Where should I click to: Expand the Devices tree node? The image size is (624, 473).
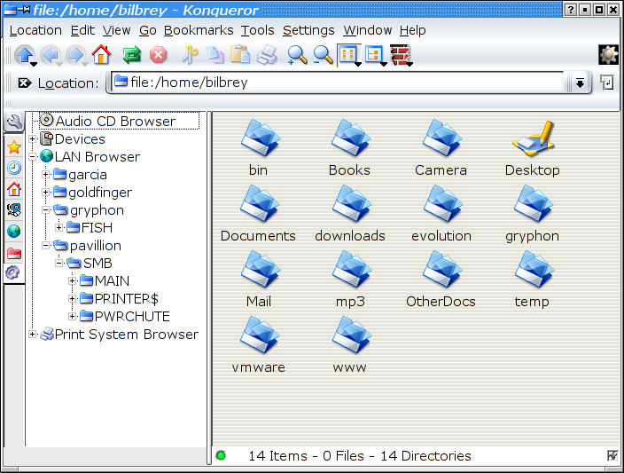coord(33,139)
